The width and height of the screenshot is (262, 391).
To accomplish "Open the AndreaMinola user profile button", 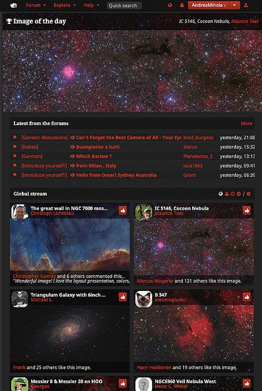I will tap(208, 5).
